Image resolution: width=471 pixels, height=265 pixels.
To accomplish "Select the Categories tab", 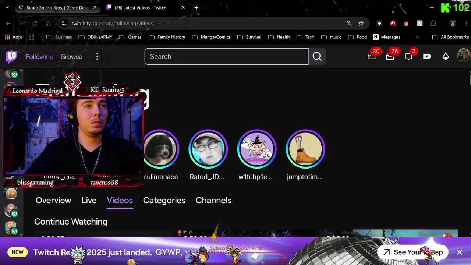I will [164, 200].
